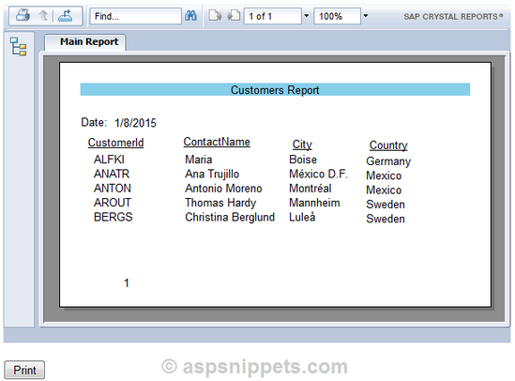The height and width of the screenshot is (381, 515).
Task: Click the drill-up arrow icon
Action: click(x=43, y=15)
